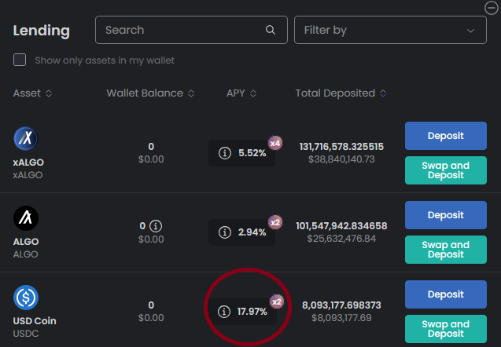Click the $0.00 wallet balance in USD Coin row
This screenshot has width=501, height=347.
[151, 318]
